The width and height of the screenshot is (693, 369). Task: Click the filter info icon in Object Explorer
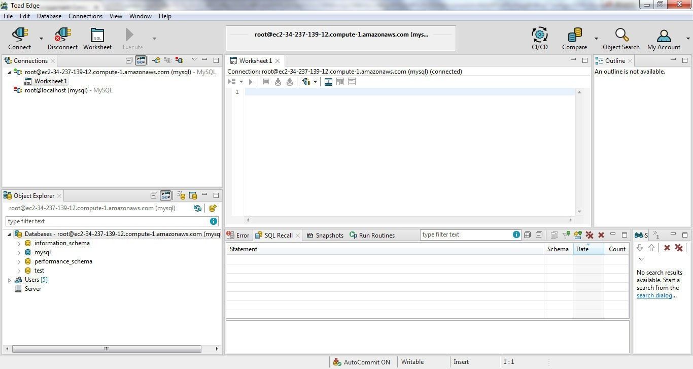(214, 221)
